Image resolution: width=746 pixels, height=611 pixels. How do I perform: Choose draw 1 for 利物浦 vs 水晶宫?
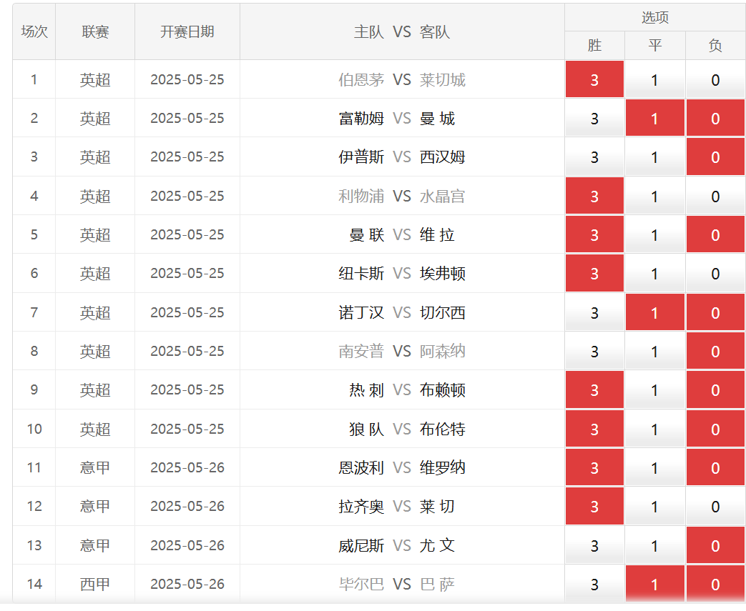654,196
